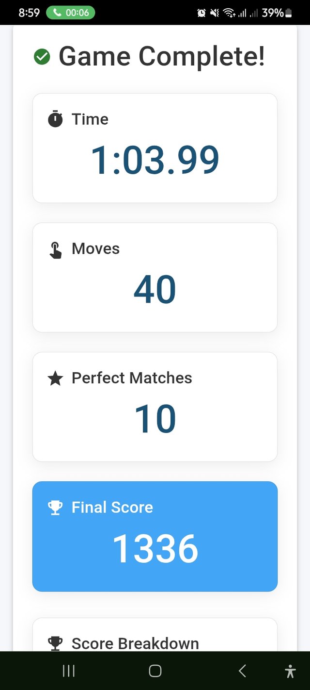Tap the Wi-Fi icon in the status bar

(229, 13)
